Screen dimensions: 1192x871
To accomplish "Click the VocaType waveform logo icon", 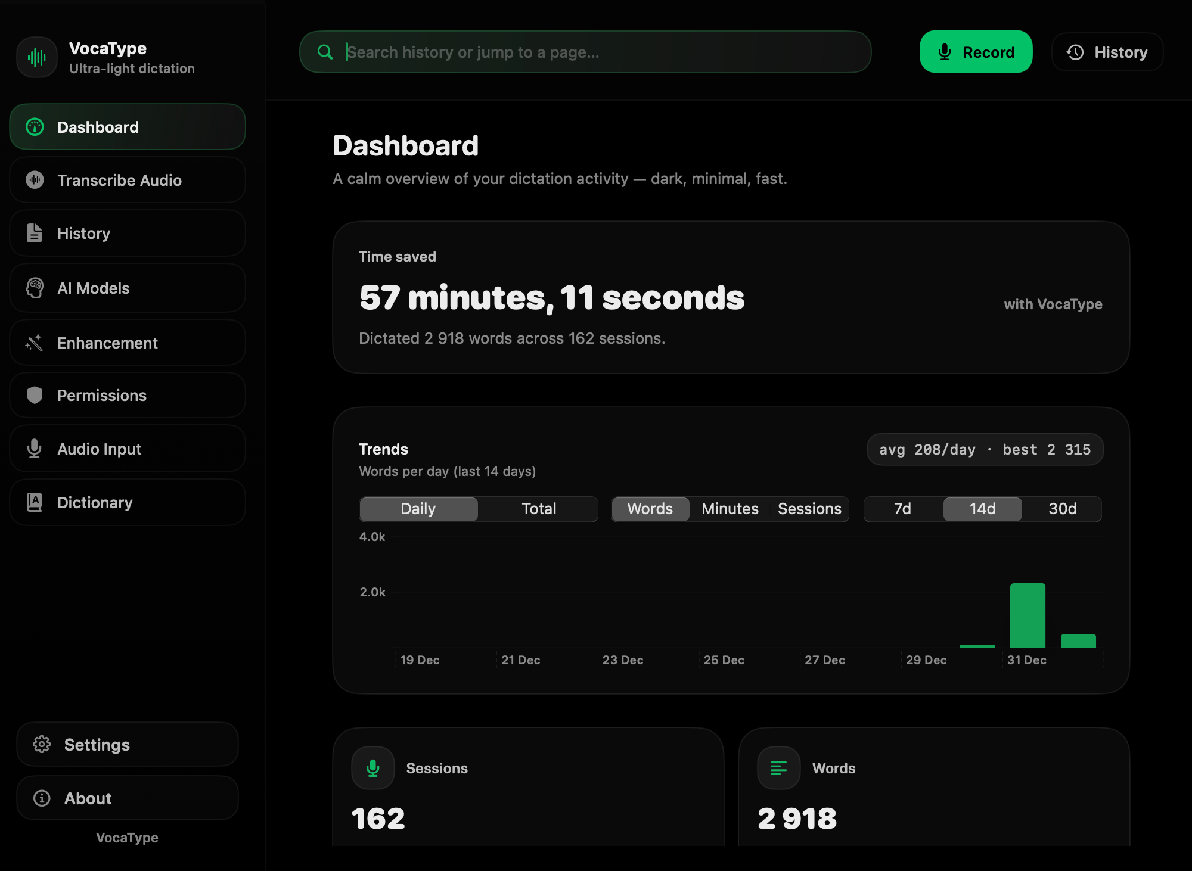I will [37, 58].
